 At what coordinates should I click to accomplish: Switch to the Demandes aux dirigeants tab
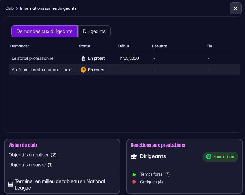pyautogui.click(x=44, y=31)
